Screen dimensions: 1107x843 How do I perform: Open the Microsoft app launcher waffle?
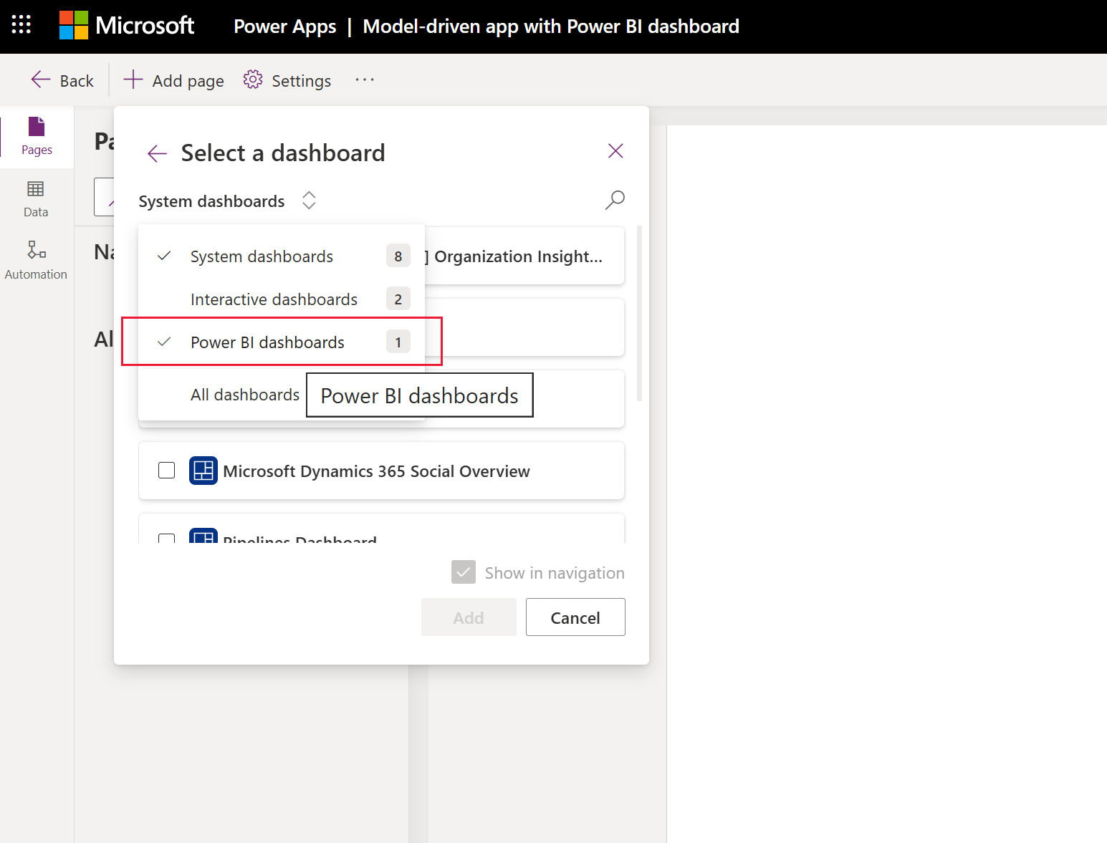coord(21,26)
